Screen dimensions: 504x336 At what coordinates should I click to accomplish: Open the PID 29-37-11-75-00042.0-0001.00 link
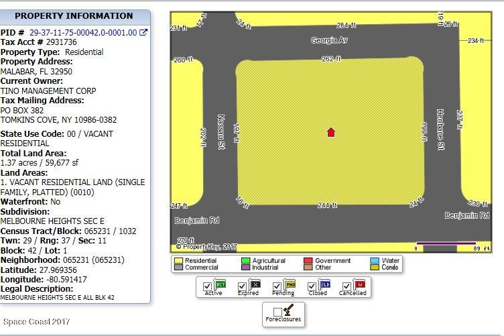tap(83, 32)
